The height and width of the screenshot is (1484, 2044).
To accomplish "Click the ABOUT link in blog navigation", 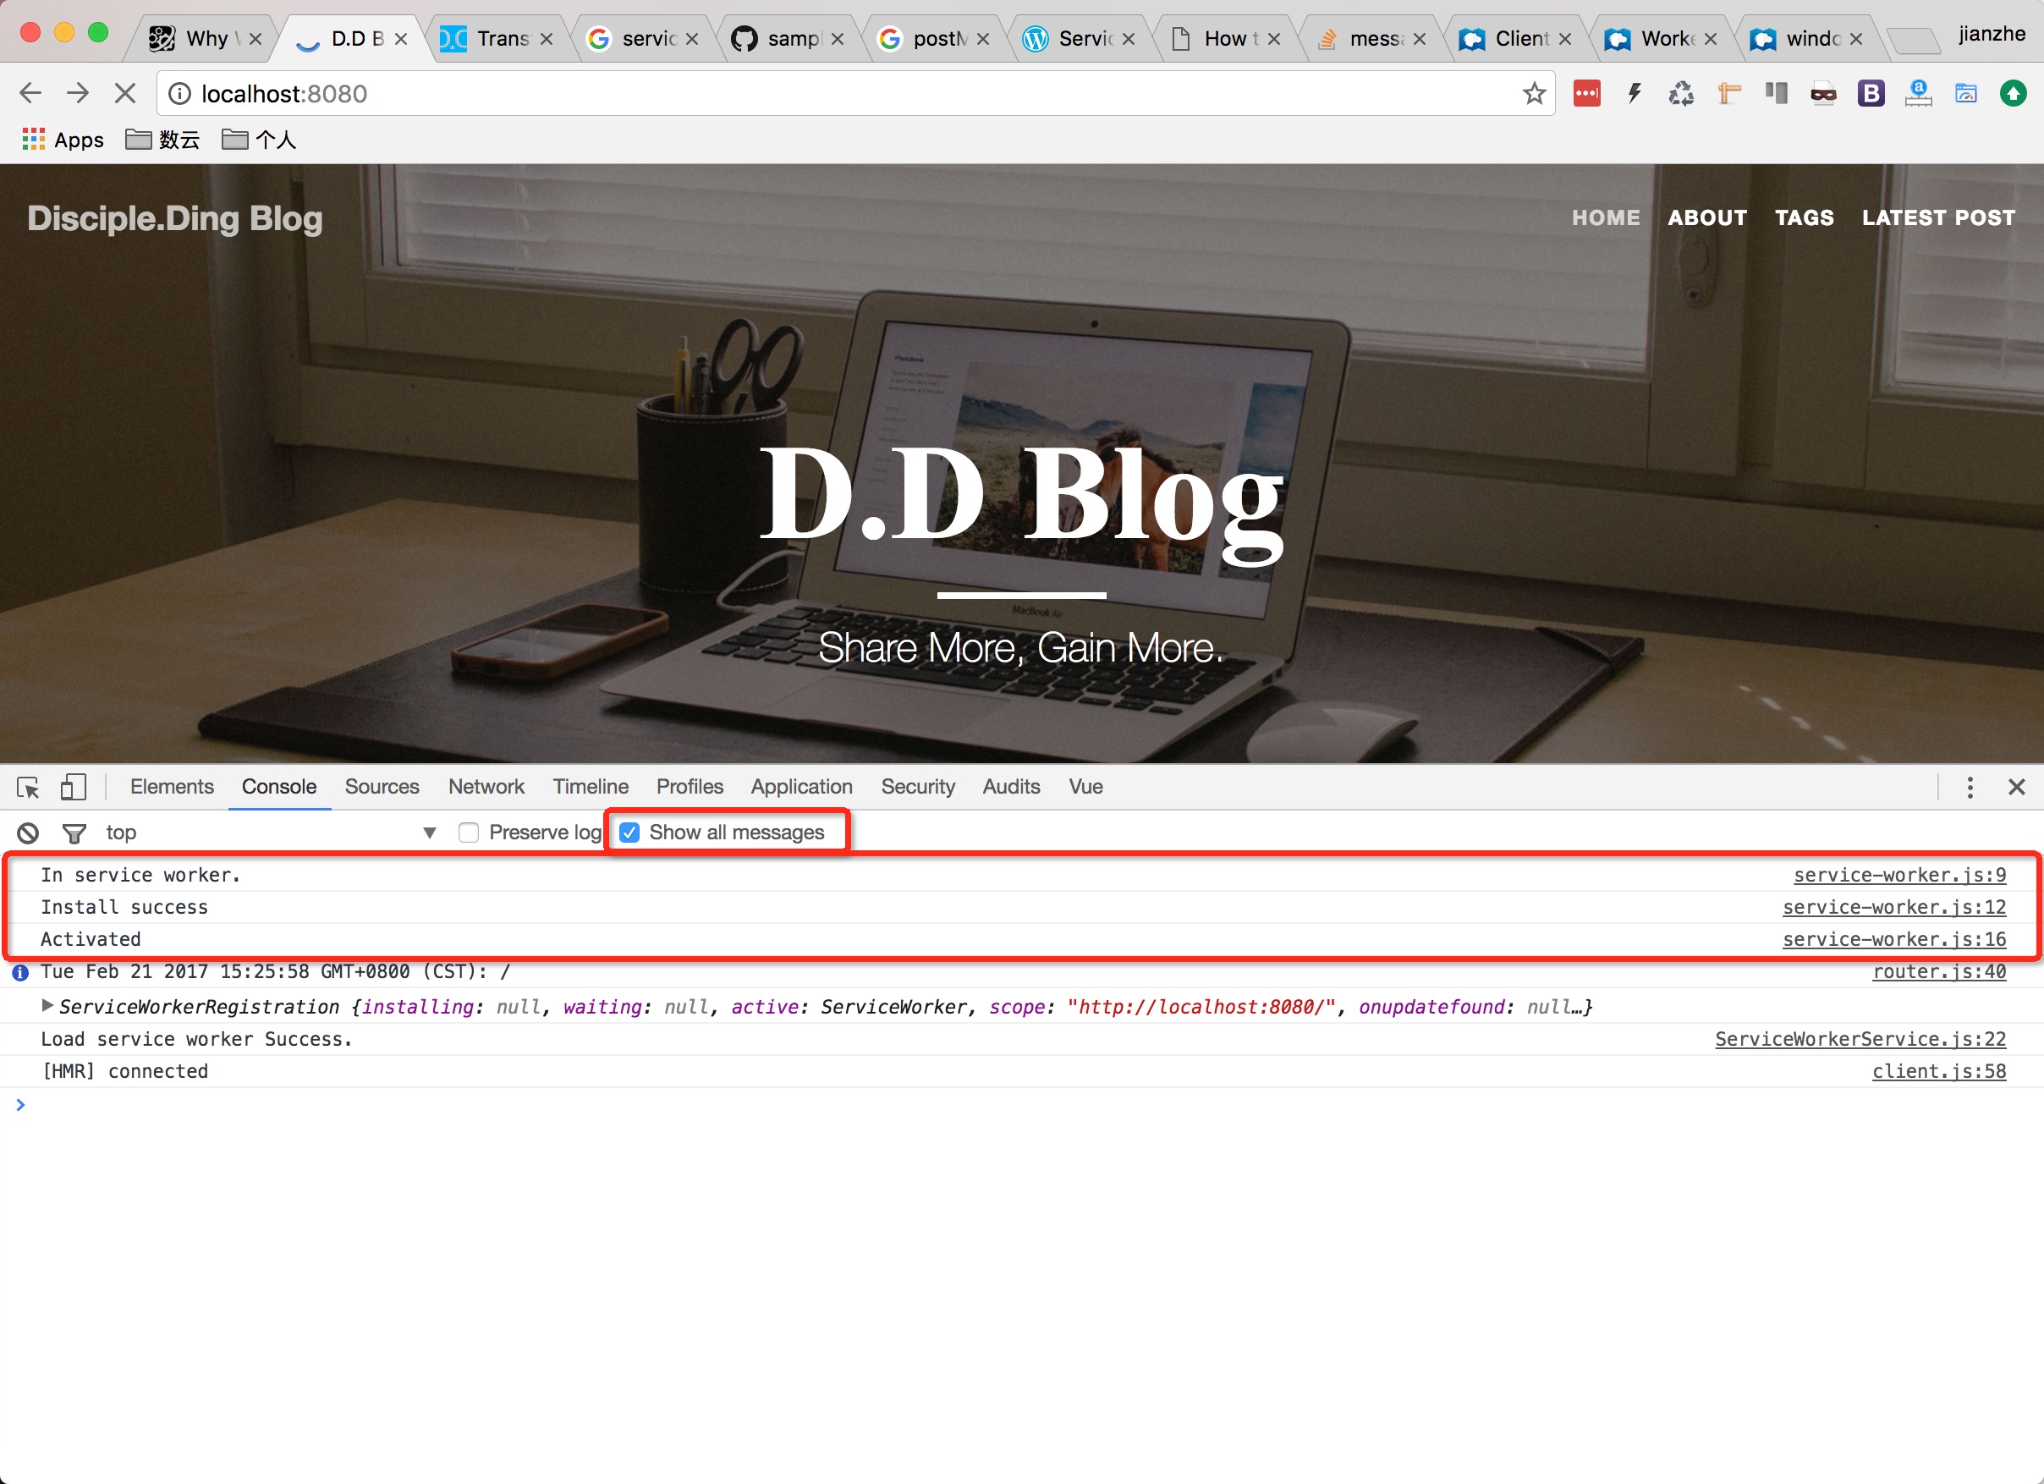I will (1706, 218).
